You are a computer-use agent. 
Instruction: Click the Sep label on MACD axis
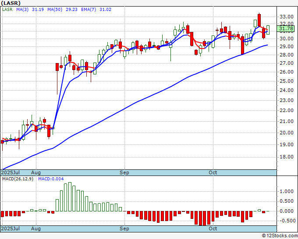click(124, 228)
